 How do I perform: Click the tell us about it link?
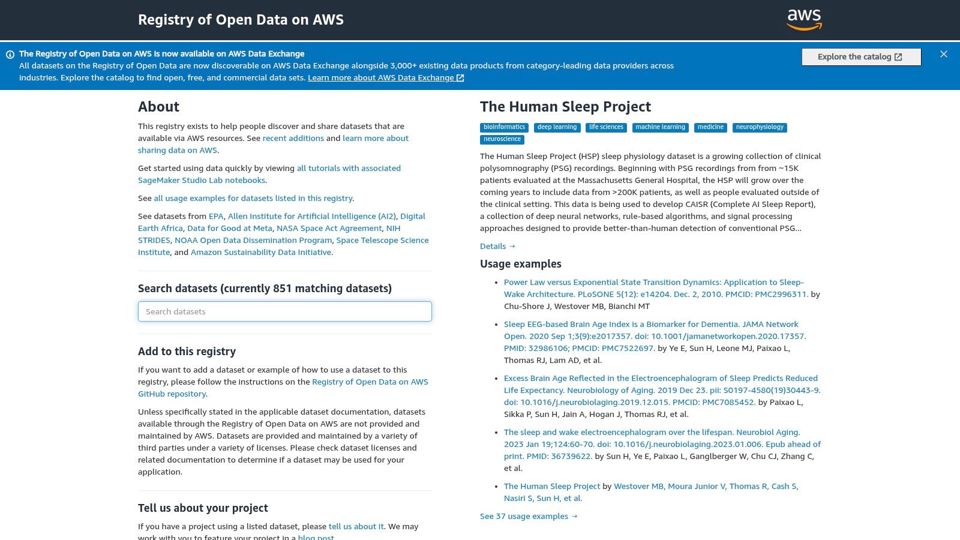click(356, 526)
